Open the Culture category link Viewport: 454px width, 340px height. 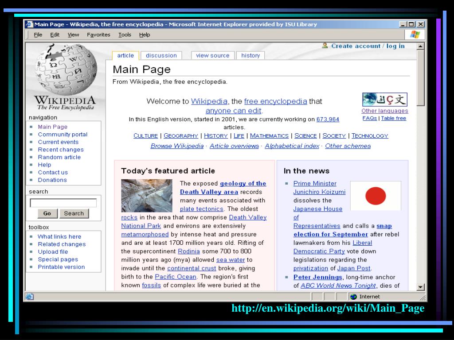pos(145,135)
